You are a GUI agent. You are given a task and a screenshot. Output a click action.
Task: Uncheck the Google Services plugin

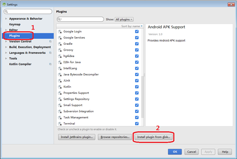coord(137,38)
